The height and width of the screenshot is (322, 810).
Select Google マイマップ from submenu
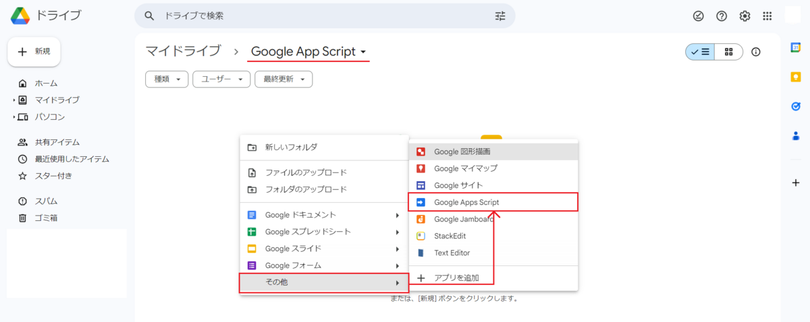point(493,168)
